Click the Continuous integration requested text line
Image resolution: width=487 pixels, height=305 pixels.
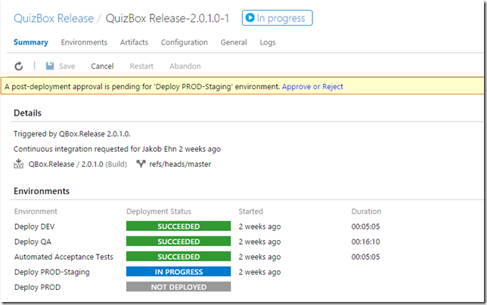click(117, 149)
